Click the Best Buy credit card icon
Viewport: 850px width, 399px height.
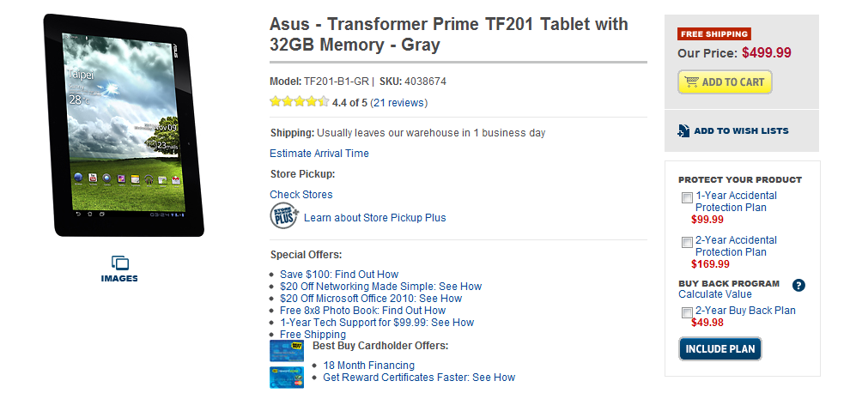point(286,350)
